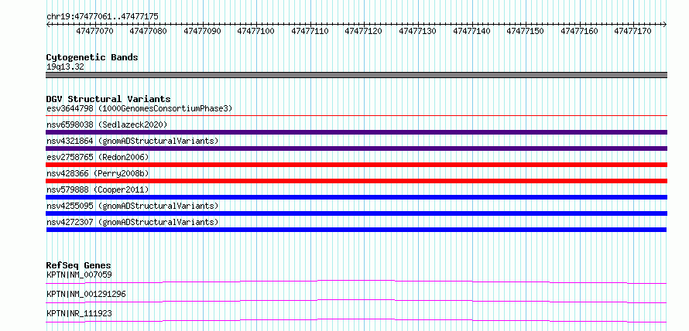The image size is (689, 331).
Task: Click ruler position 47477140
Action: (471, 31)
